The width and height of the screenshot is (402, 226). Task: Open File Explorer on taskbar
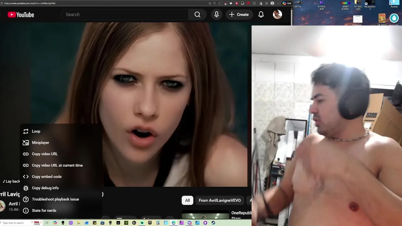79,223
